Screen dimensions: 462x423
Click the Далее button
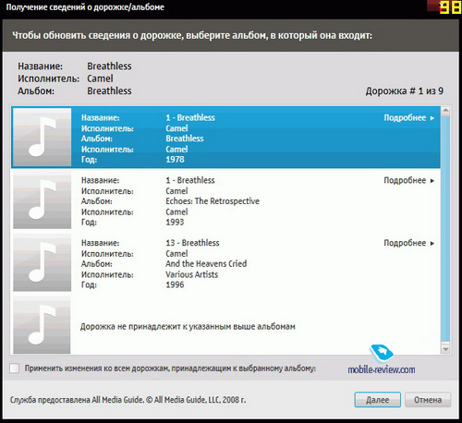pyautogui.click(x=378, y=400)
